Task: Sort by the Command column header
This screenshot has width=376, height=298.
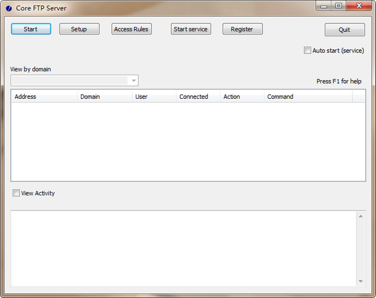Action: tap(308, 96)
